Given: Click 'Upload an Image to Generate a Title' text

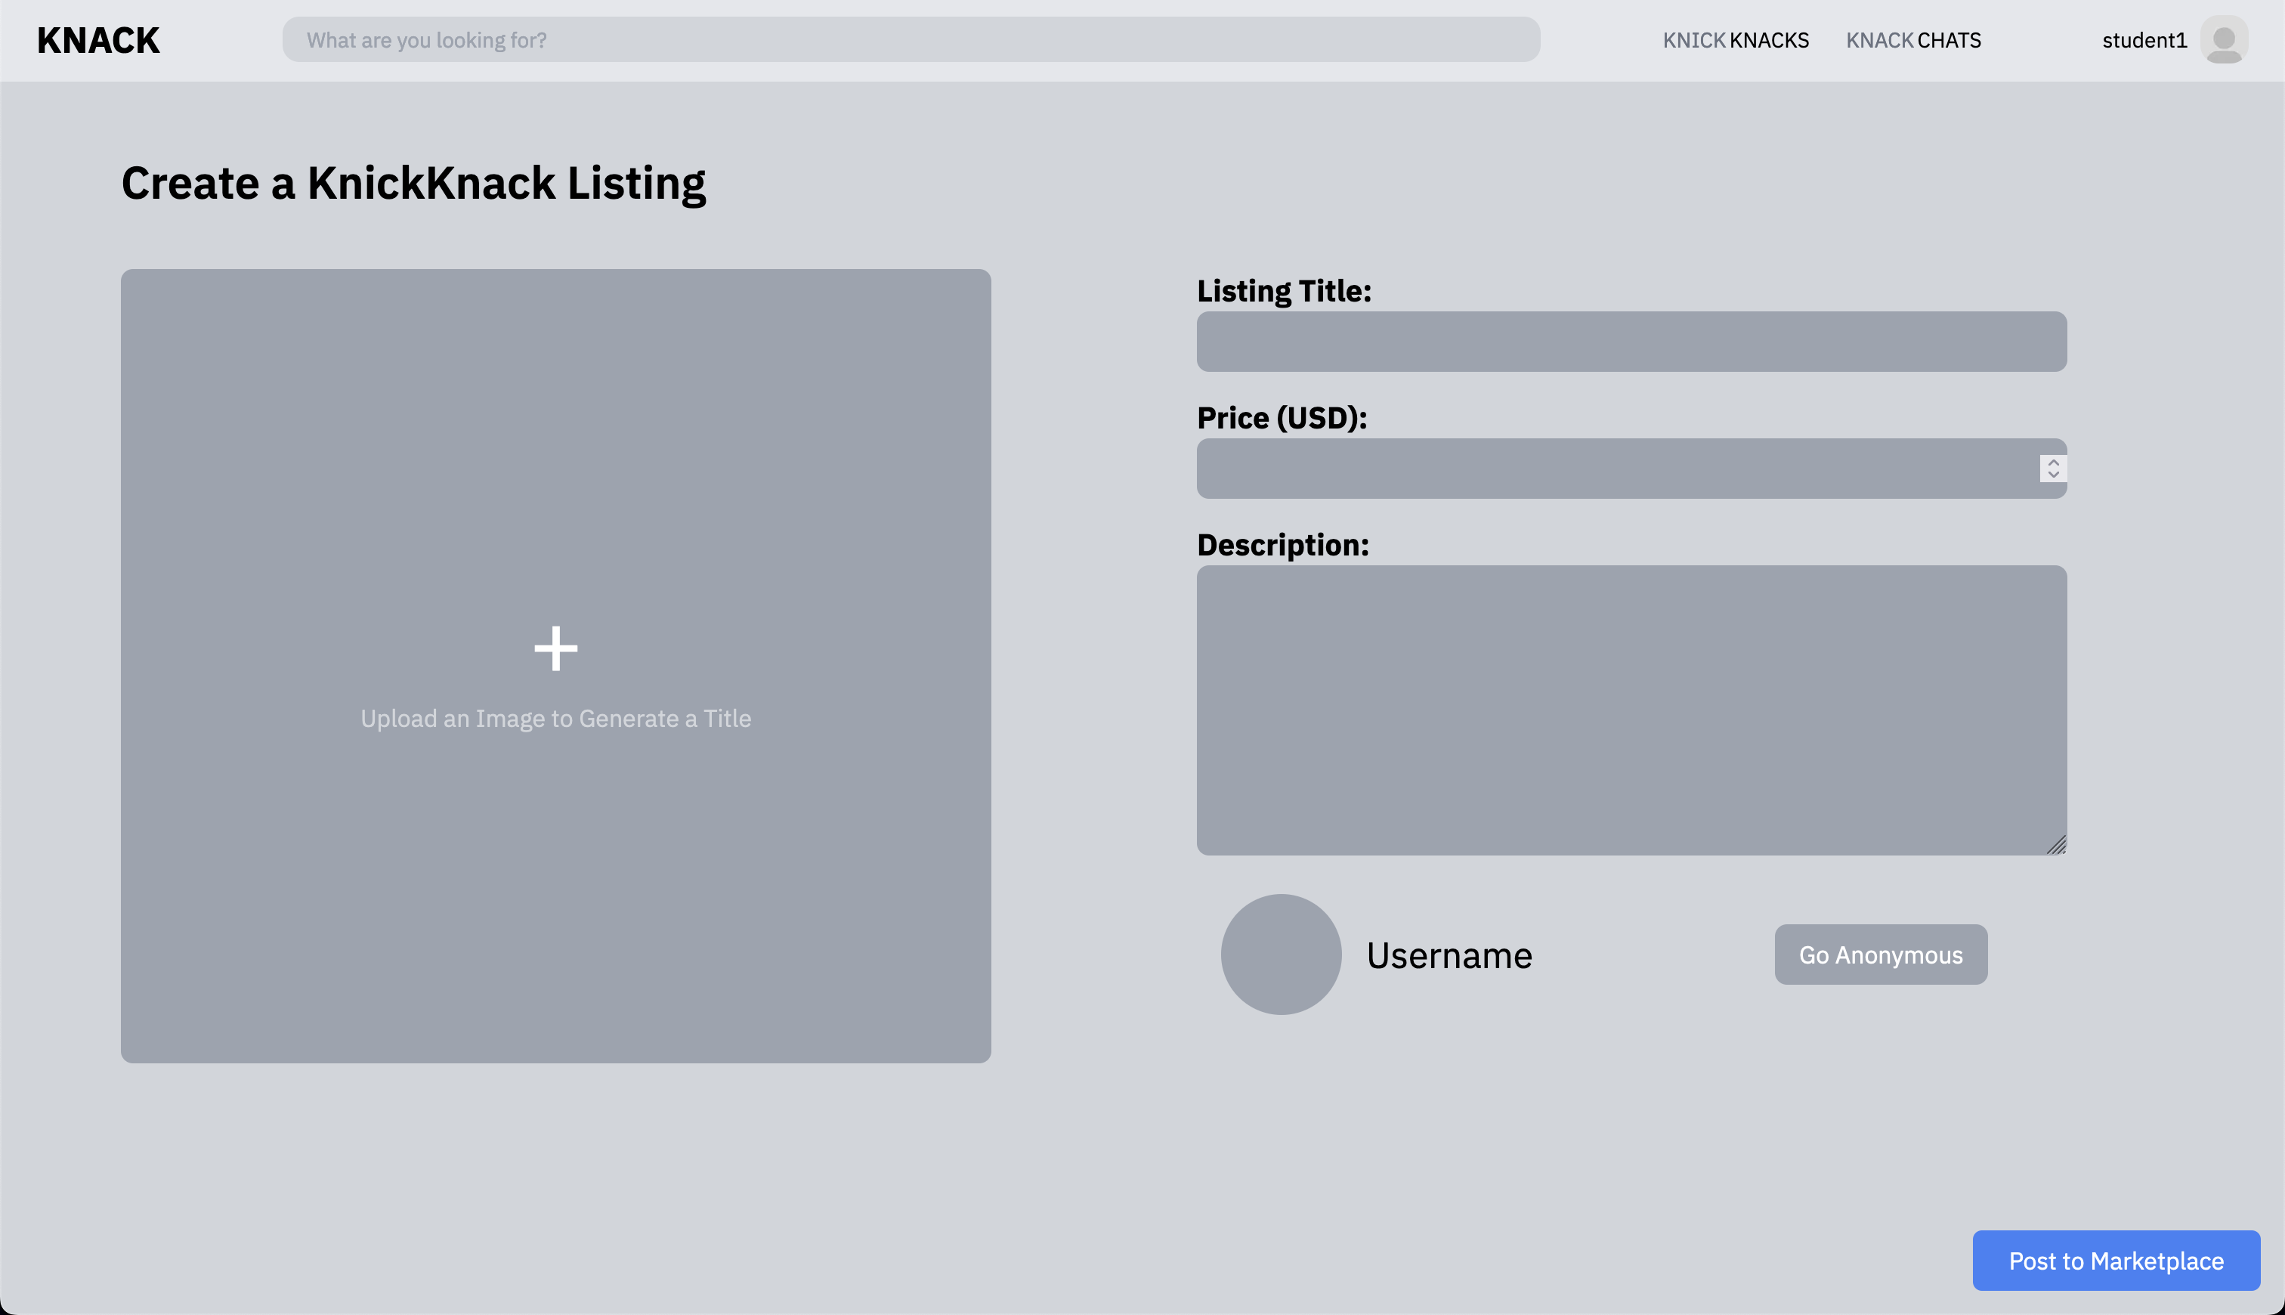Looking at the screenshot, I should click(555, 719).
